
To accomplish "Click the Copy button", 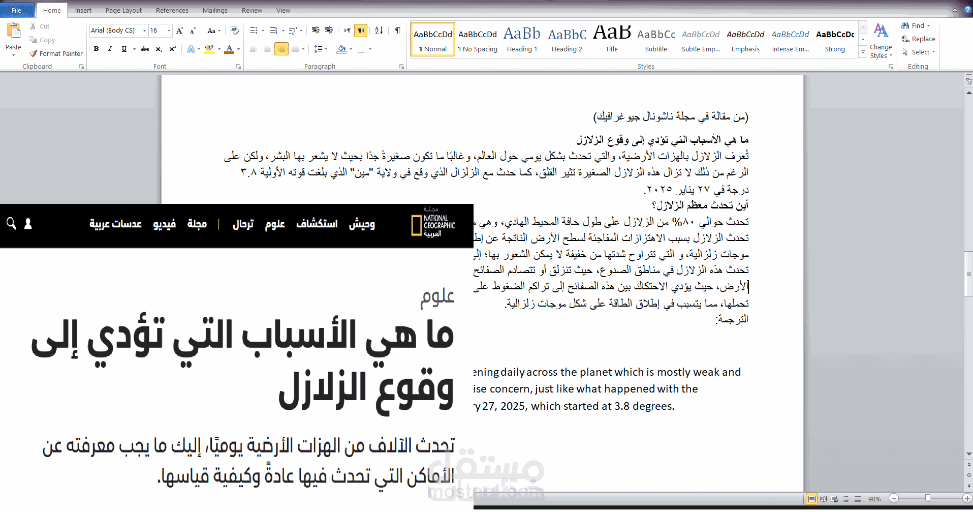I will coord(42,40).
